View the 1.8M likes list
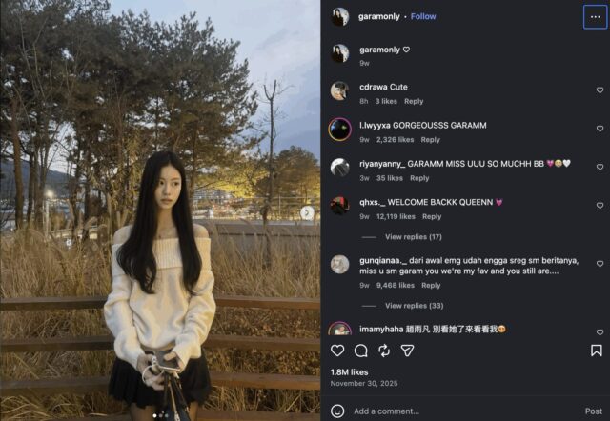 click(x=349, y=372)
